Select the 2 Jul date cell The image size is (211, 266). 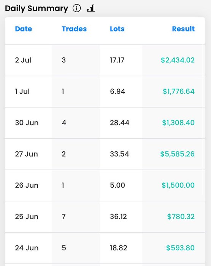(x=23, y=60)
